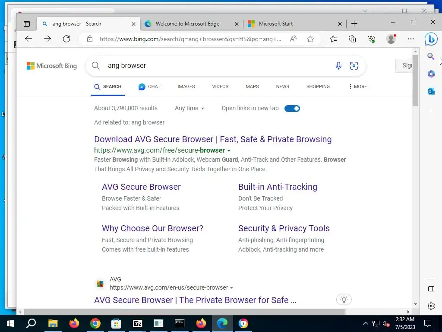Show hidden system tray icons chevron
The height and width of the screenshot is (332, 442).
365,323
